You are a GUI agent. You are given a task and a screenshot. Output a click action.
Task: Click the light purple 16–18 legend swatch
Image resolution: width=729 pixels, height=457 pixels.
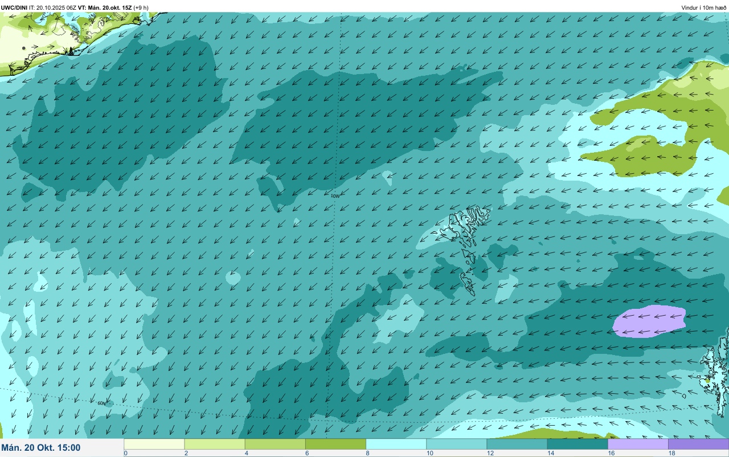point(638,444)
